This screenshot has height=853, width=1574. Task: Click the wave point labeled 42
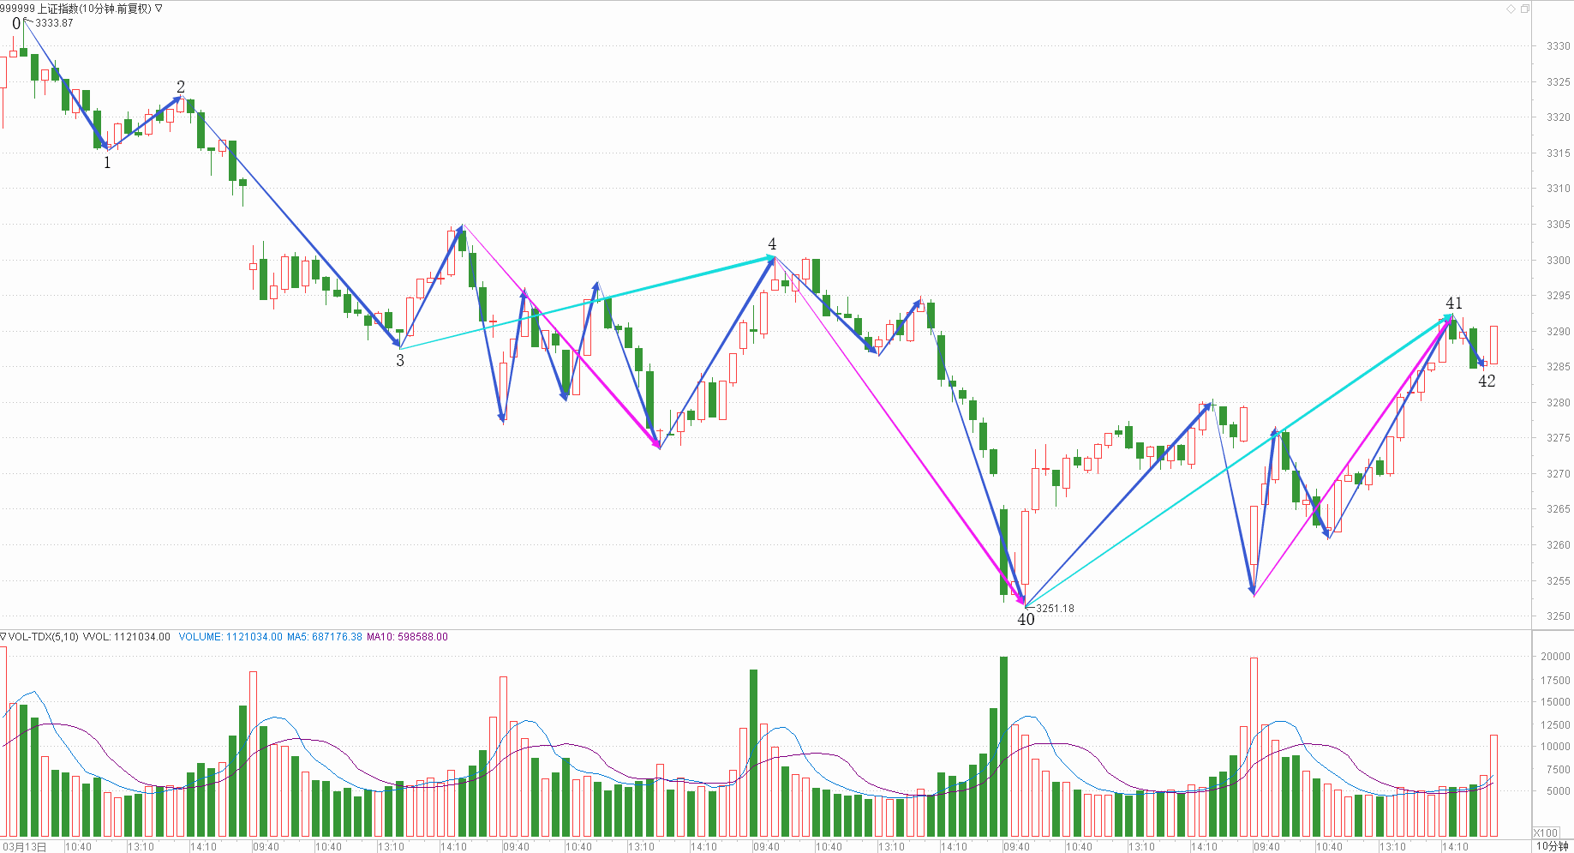[x=1487, y=381]
